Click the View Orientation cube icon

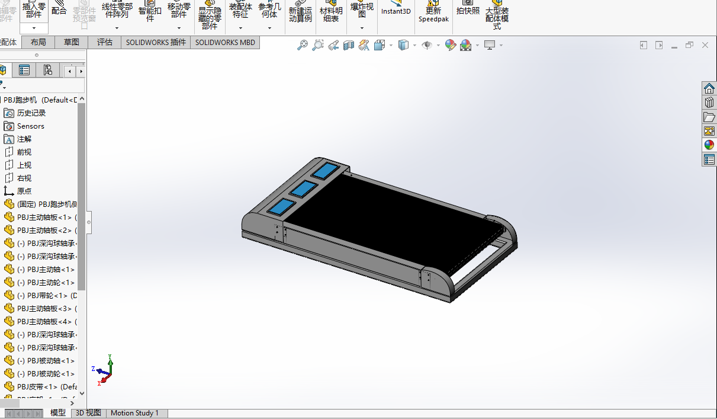click(x=380, y=45)
